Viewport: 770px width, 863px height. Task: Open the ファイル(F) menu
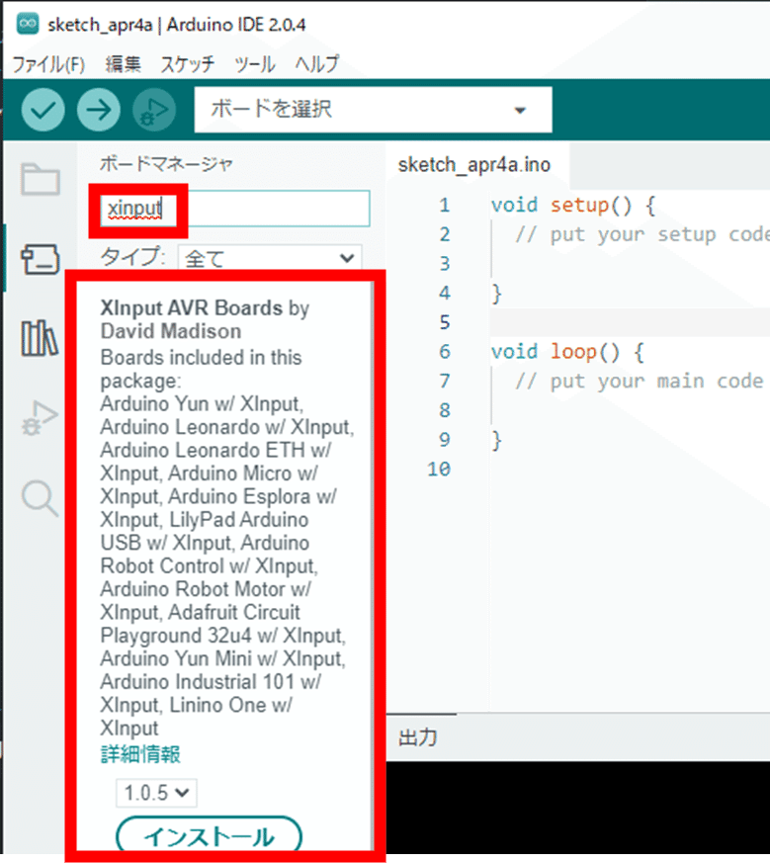point(48,64)
